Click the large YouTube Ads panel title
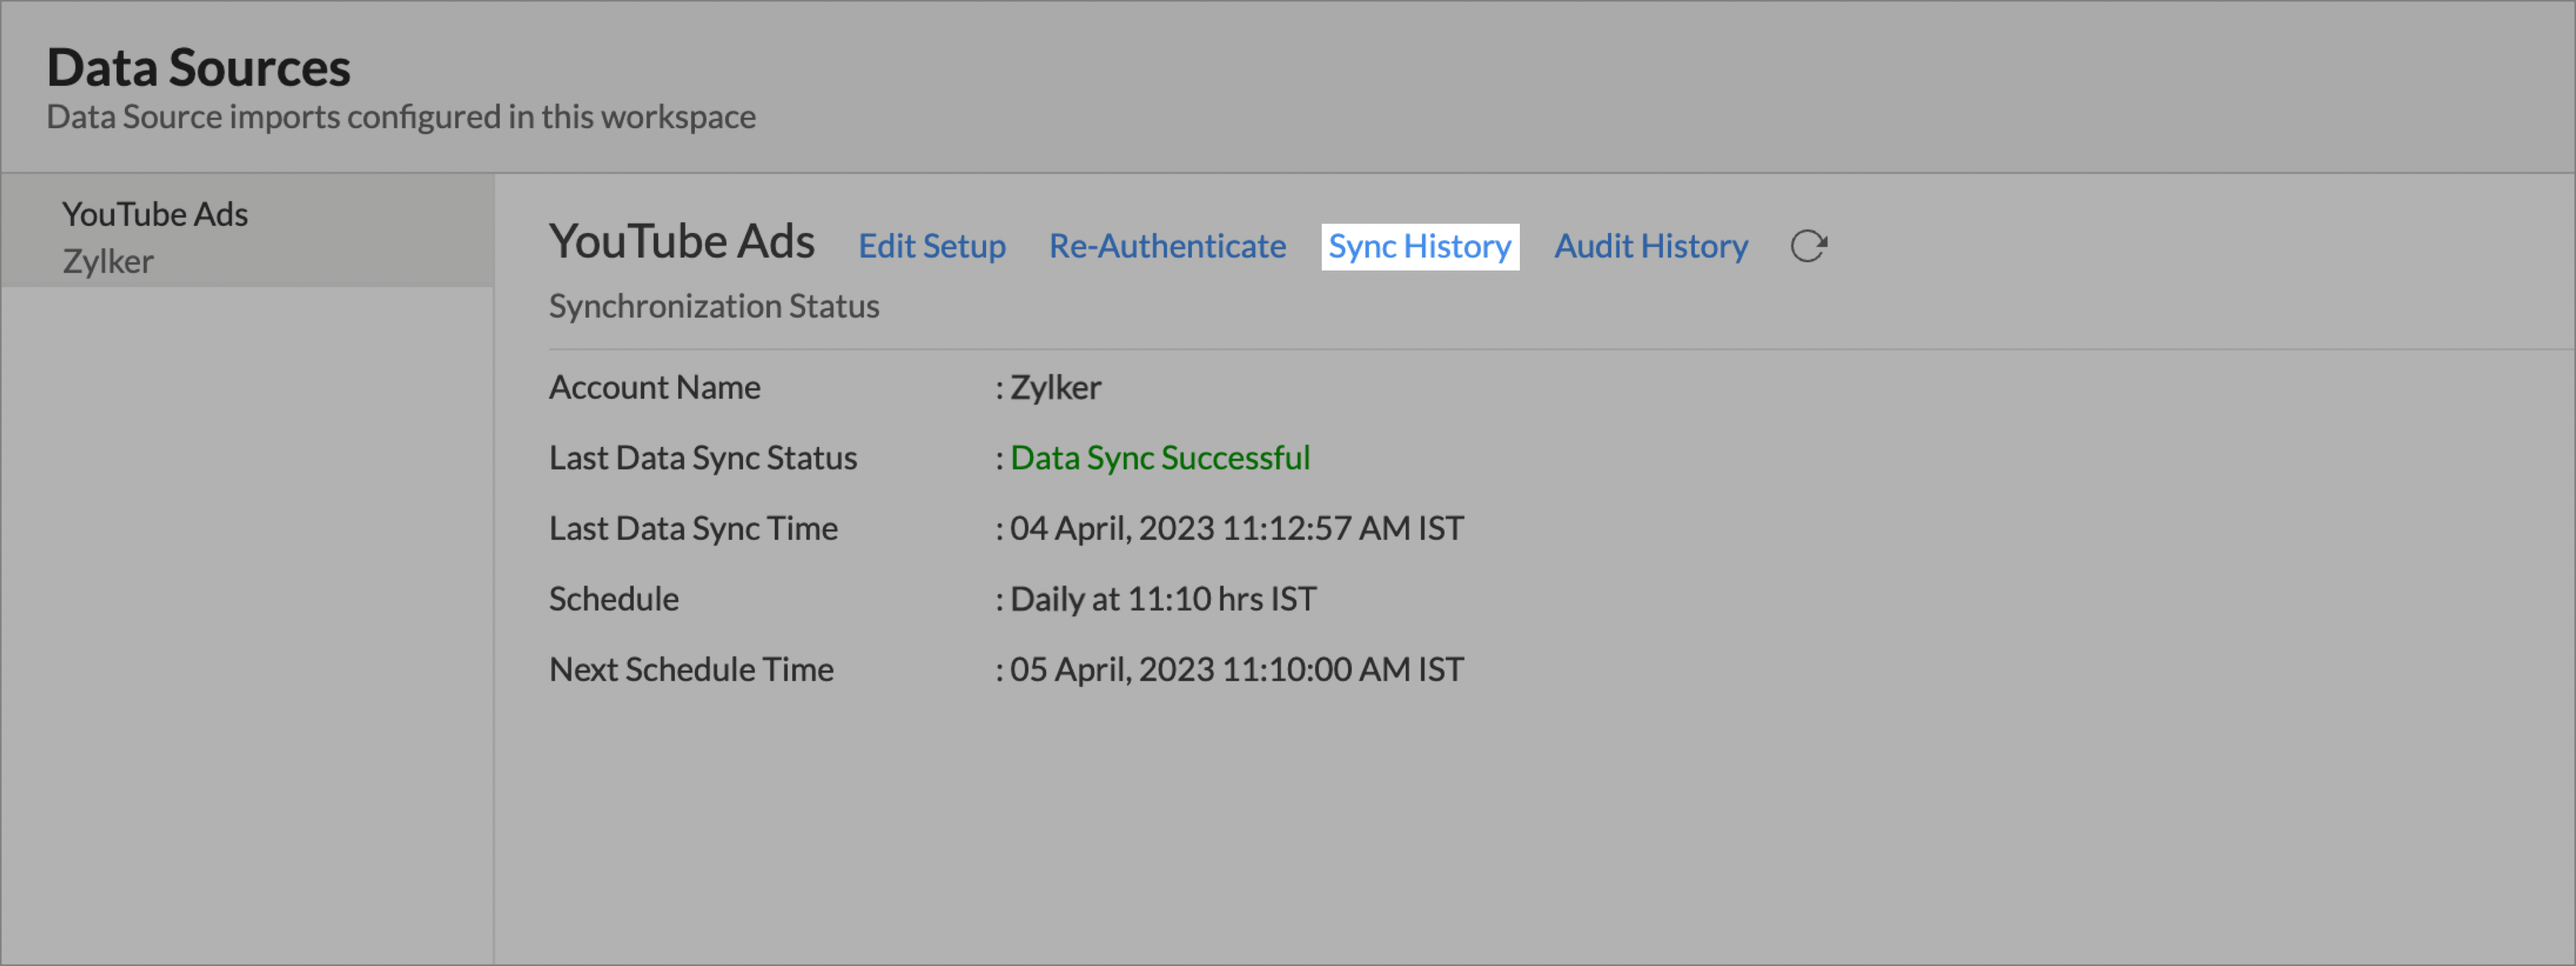 [x=681, y=242]
